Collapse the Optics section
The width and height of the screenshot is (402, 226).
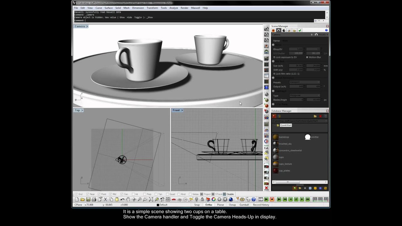(x=273, y=45)
